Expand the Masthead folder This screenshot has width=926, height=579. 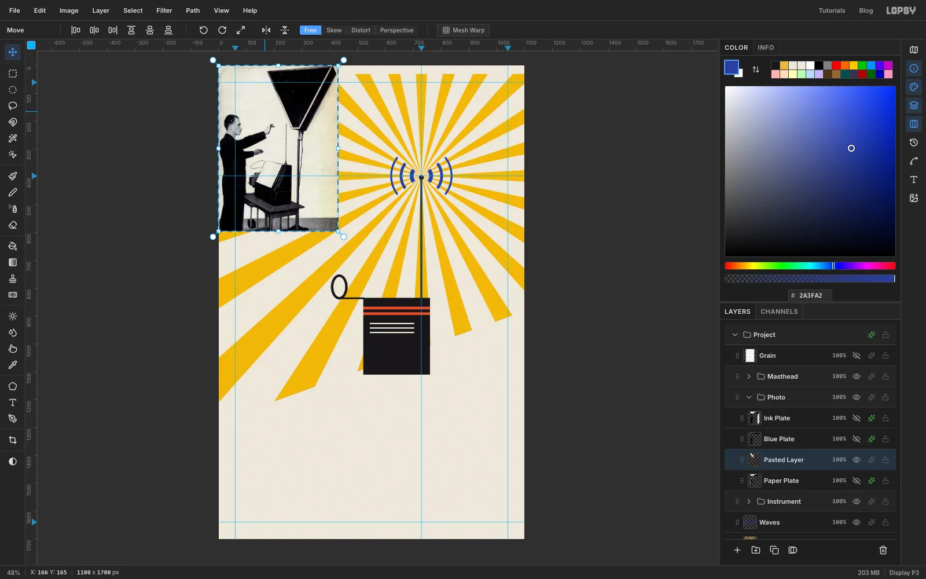(x=749, y=376)
